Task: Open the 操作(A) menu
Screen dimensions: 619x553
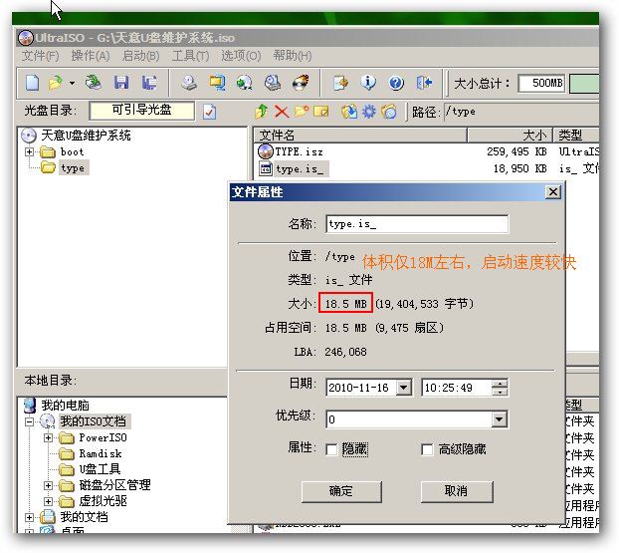Action: point(91,56)
